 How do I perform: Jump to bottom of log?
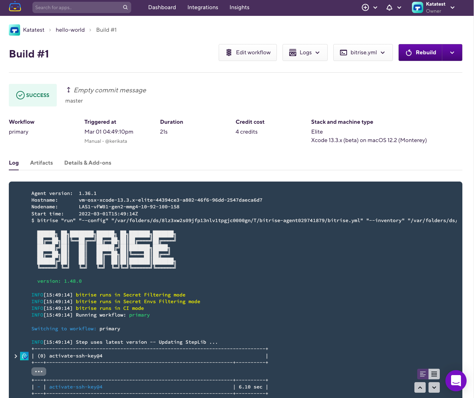[x=434, y=387]
